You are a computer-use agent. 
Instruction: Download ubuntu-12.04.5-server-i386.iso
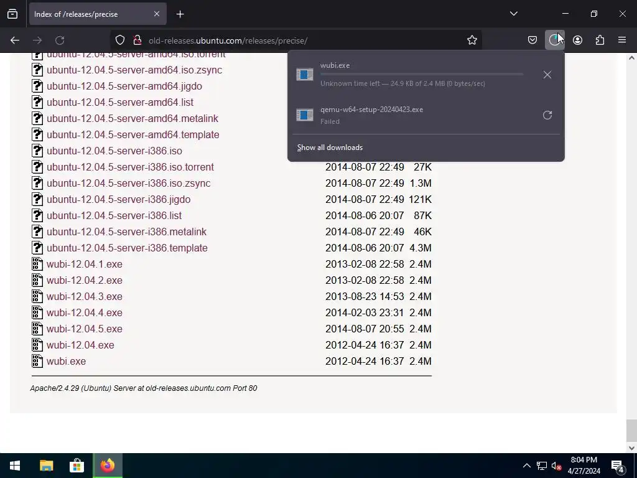pos(114,151)
